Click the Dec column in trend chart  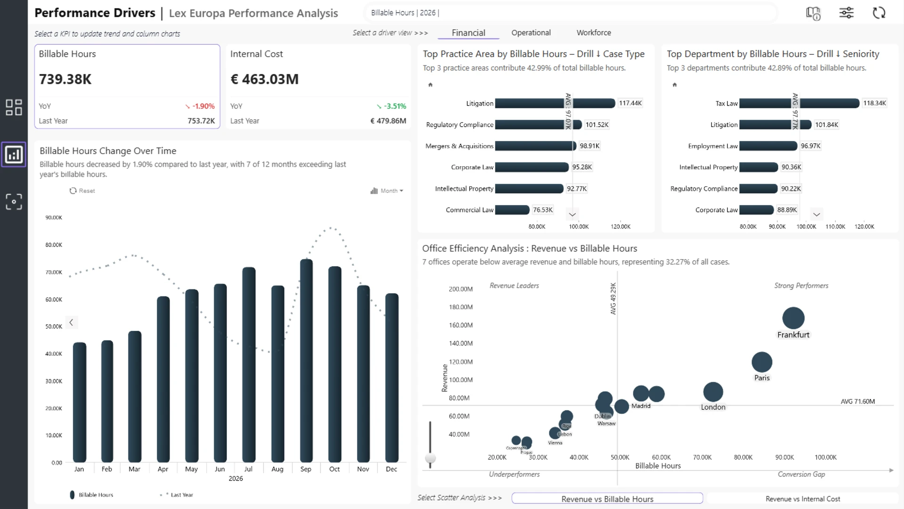[392, 378]
